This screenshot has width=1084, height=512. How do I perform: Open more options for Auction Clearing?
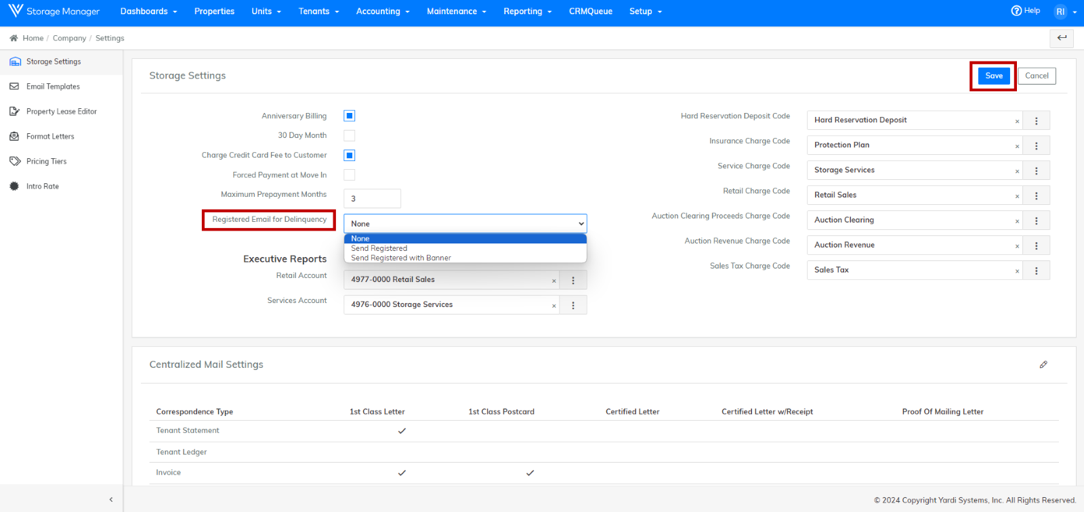coord(1036,220)
